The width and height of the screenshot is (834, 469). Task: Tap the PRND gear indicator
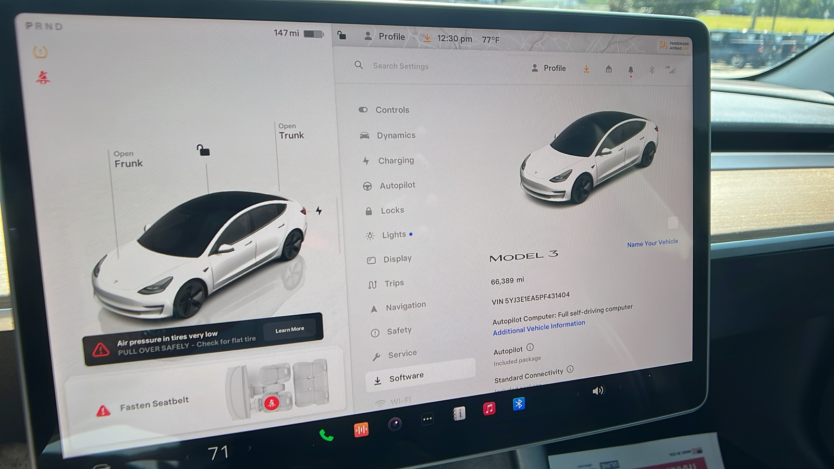click(44, 27)
